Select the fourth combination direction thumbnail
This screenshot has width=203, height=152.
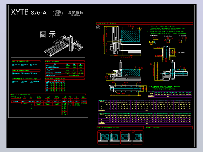pos(137,138)
